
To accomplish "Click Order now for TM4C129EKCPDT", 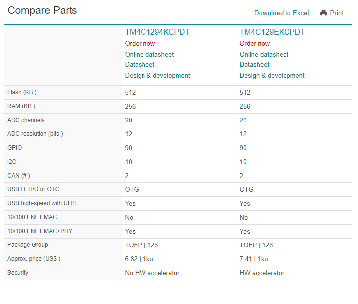I will pos(255,43).
